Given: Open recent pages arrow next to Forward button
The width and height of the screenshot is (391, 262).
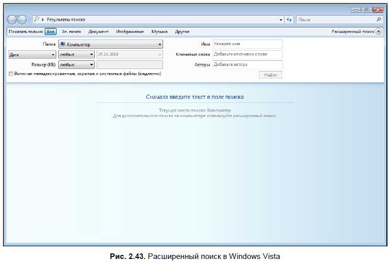Looking at the screenshot, I should tap(29, 20).
